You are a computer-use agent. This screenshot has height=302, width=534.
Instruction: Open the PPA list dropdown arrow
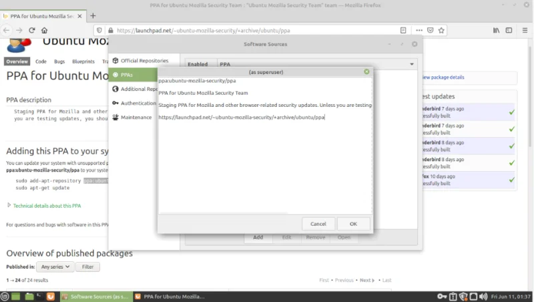tap(412, 64)
